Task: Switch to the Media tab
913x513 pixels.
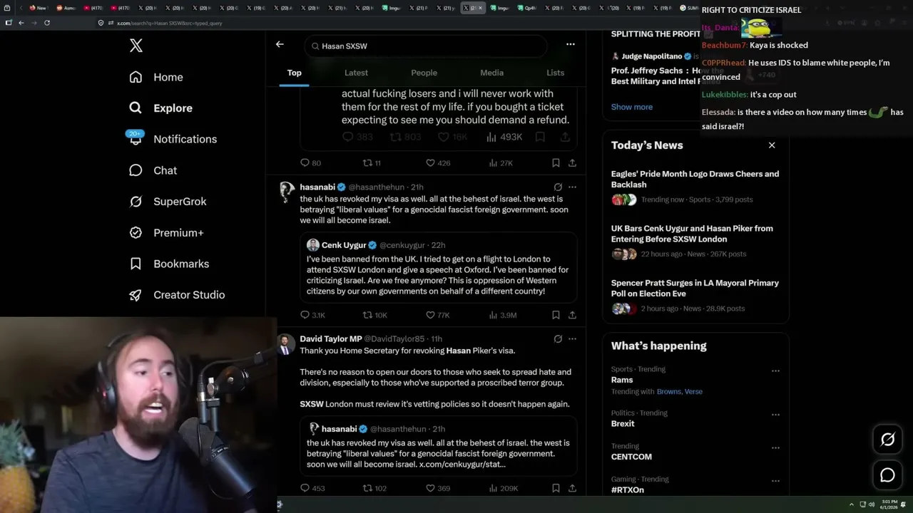Action: click(491, 73)
